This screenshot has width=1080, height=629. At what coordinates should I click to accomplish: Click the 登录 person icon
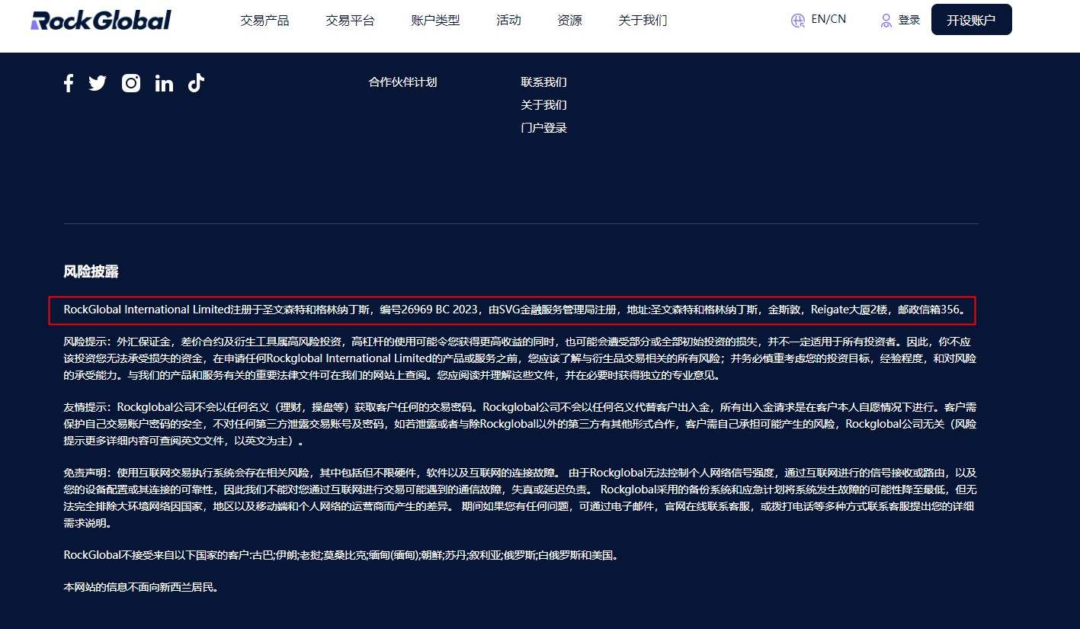tap(886, 21)
